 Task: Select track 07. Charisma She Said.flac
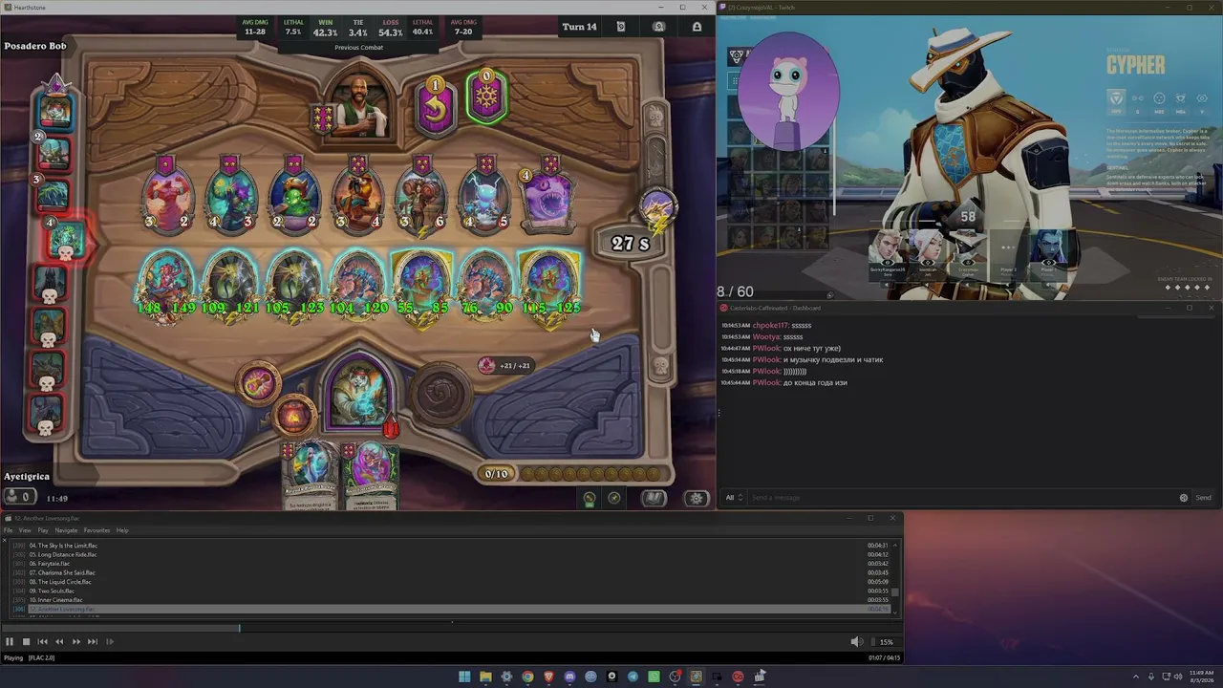click(x=449, y=572)
